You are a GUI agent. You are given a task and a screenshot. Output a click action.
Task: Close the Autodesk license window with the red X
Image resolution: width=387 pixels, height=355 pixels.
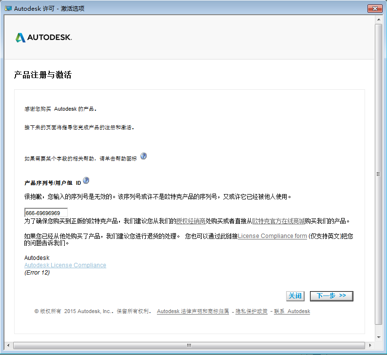coord(375,8)
